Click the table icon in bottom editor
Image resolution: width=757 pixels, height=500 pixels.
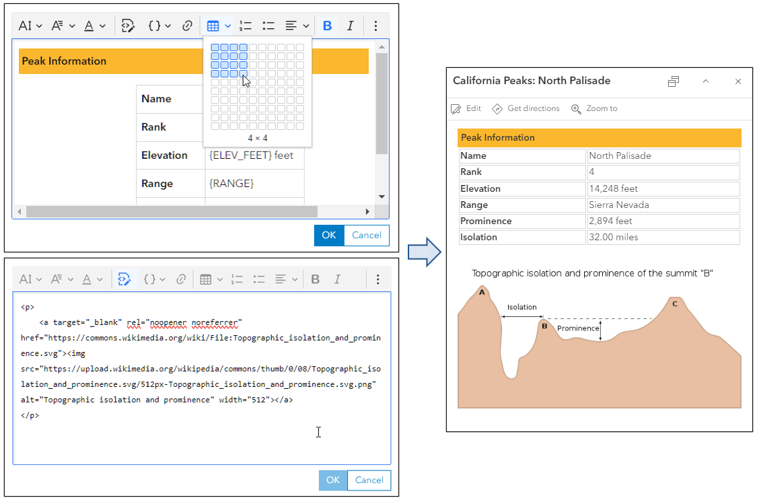(x=206, y=279)
